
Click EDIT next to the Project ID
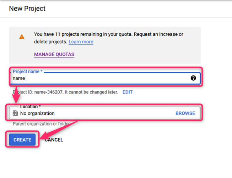(x=128, y=92)
